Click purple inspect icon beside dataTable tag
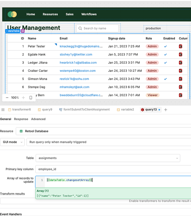The image size is (191, 216). (x=23, y=31)
